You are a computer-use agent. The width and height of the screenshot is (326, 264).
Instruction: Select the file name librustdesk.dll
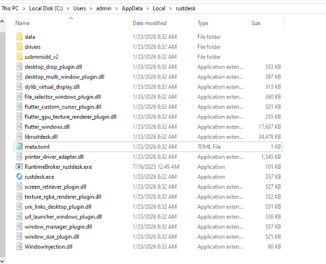click(x=41, y=137)
